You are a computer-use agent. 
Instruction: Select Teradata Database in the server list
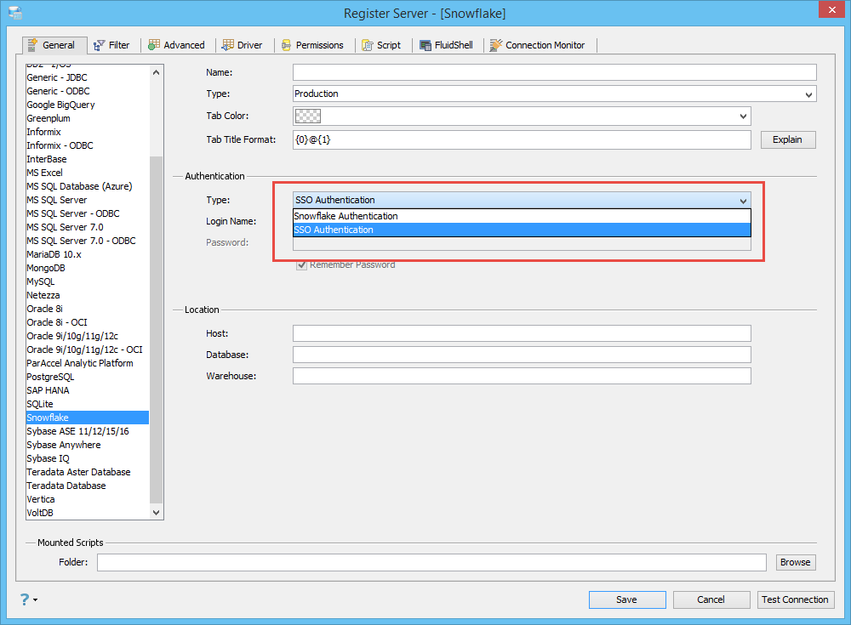point(88,486)
